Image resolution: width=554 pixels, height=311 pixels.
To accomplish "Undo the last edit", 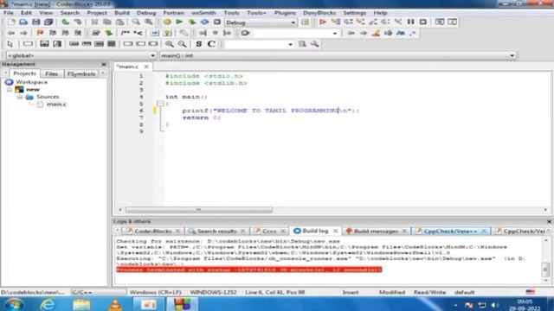I will pyautogui.click(x=66, y=22).
